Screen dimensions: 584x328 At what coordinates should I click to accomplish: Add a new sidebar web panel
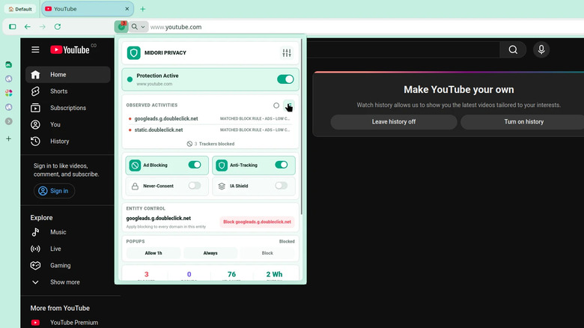[x=8, y=139]
